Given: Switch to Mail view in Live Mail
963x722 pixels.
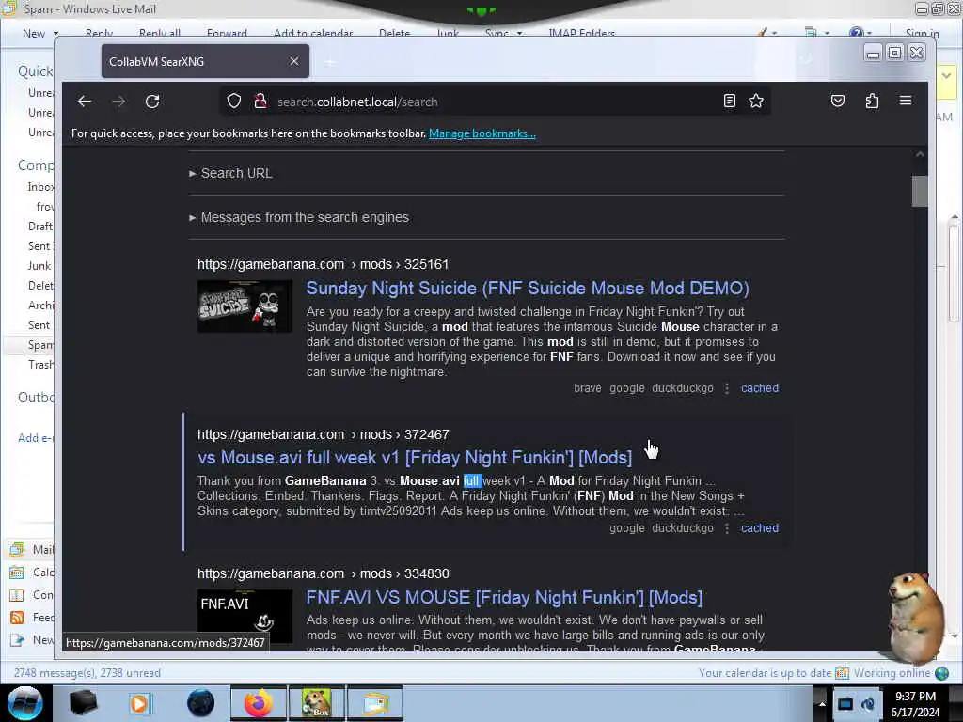Looking at the screenshot, I should click(x=33, y=549).
